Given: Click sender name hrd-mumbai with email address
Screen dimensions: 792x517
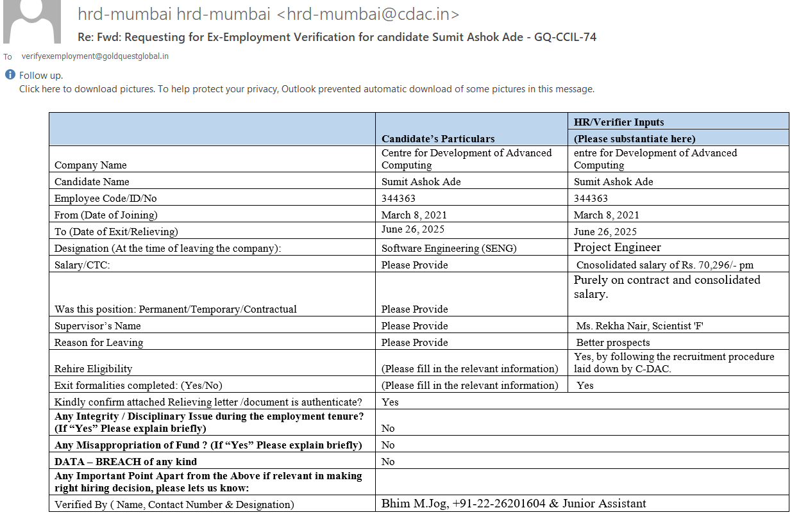Looking at the screenshot, I should (x=268, y=14).
